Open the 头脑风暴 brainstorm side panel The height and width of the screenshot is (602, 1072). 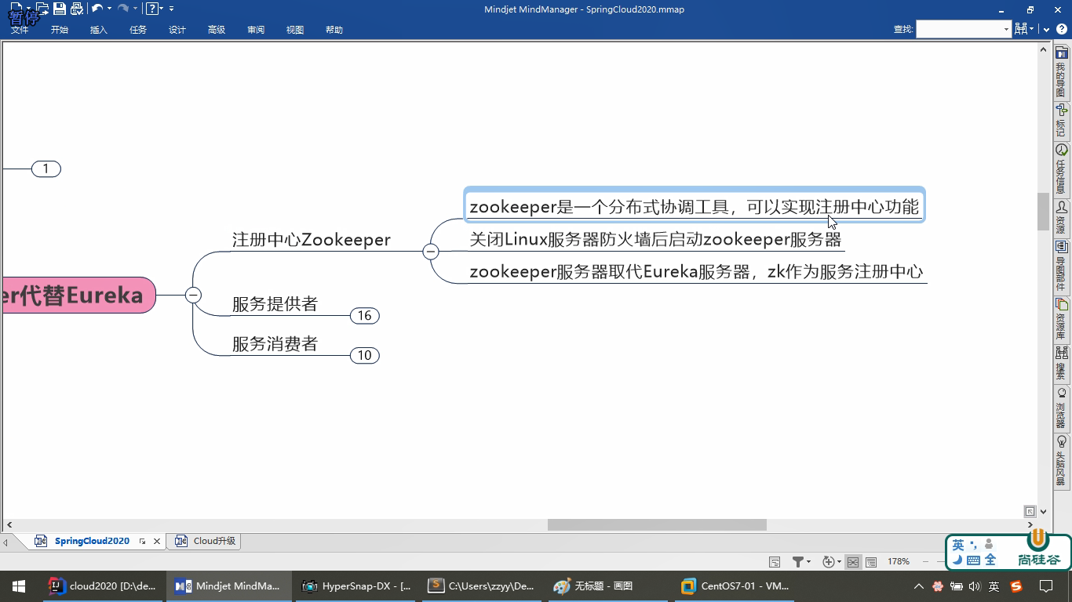1061,461
